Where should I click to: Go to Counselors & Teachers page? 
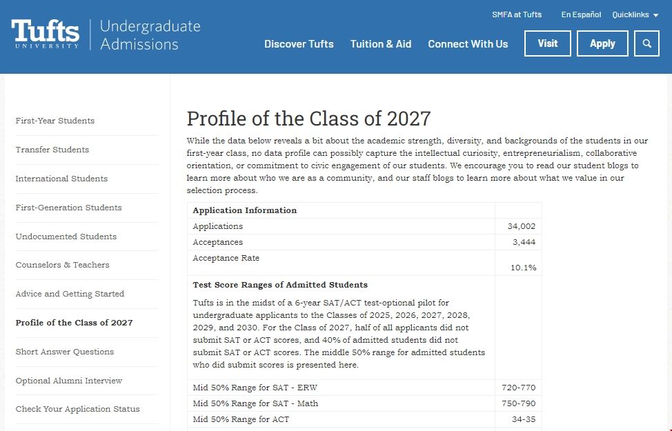point(62,265)
